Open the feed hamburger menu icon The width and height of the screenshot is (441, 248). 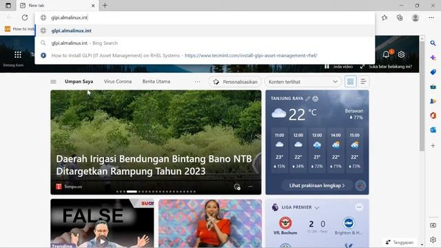point(54,81)
